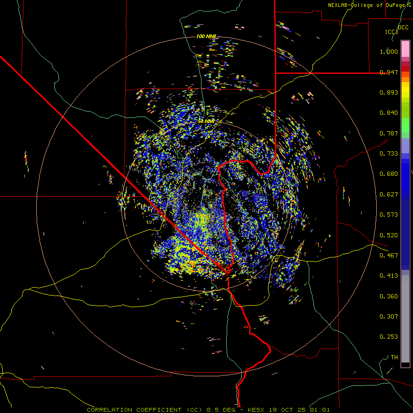This screenshot has height=413, width=413.
Task: Click the 100 NMI range ring label
Action: tap(206, 36)
